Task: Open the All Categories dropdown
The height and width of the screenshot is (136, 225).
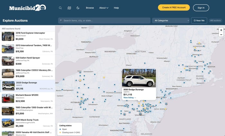Action: (171, 21)
